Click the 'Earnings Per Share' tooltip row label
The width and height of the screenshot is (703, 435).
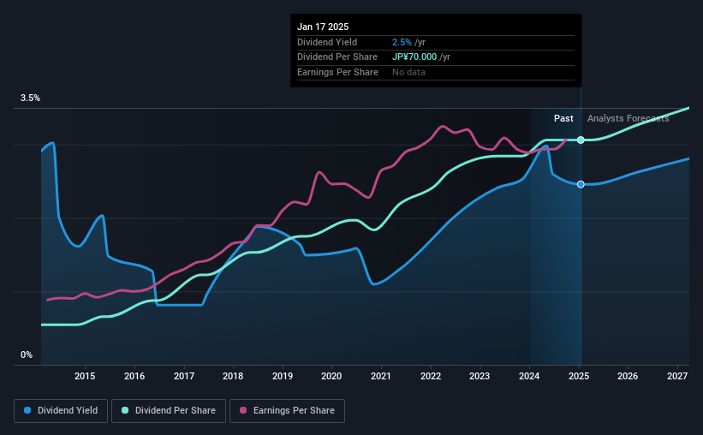tap(337, 72)
